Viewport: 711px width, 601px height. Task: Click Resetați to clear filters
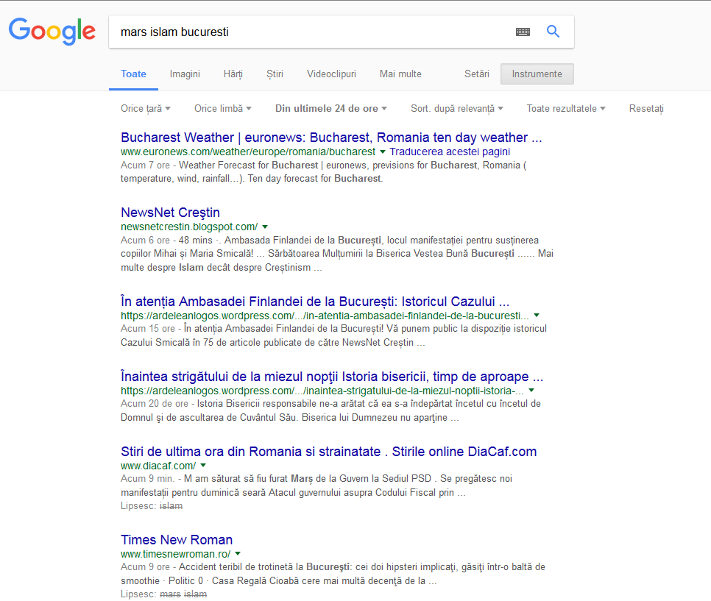click(645, 108)
